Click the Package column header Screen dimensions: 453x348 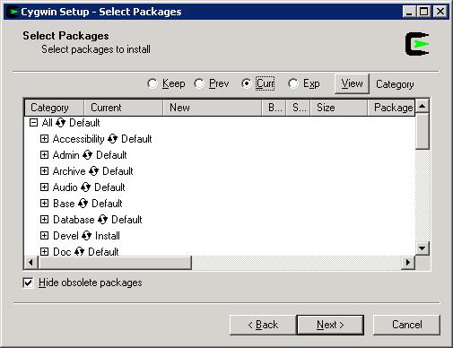point(391,108)
